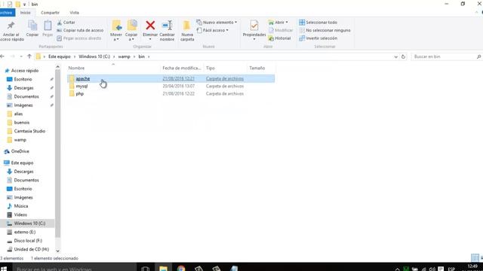Click File Explorer taskbar icon
Screen dimensions: 483x271
(x=163, y=268)
